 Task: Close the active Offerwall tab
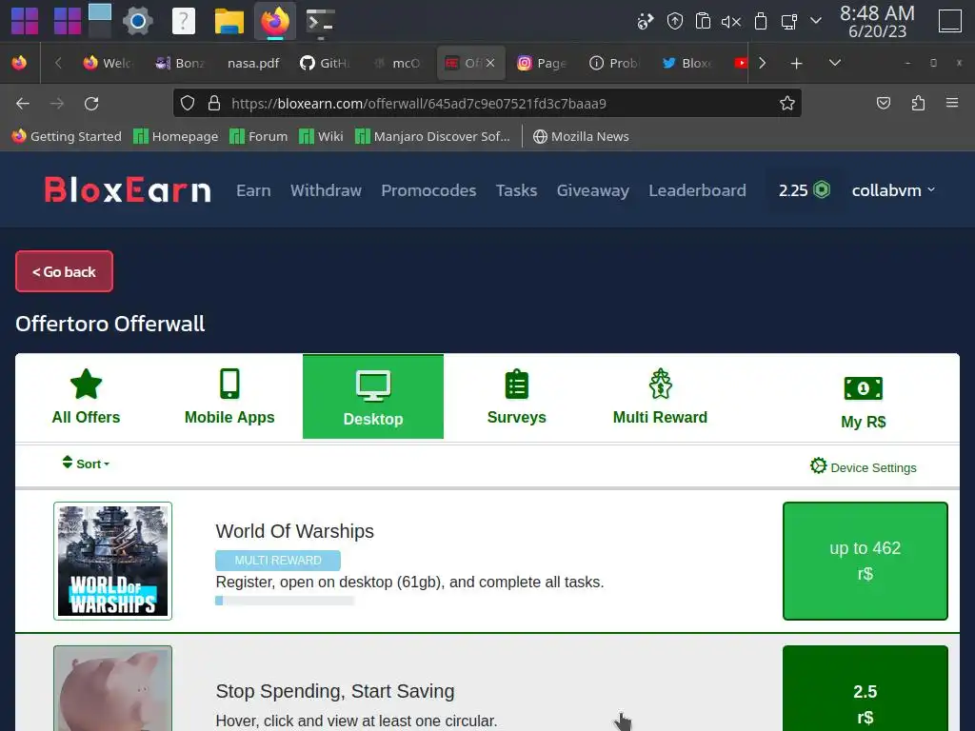[490, 63]
